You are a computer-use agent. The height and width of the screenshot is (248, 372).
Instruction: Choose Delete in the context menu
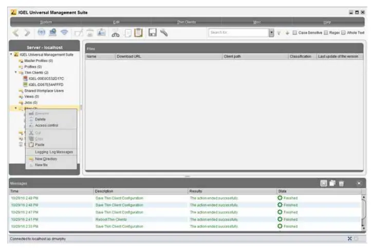tap(51, 119)
